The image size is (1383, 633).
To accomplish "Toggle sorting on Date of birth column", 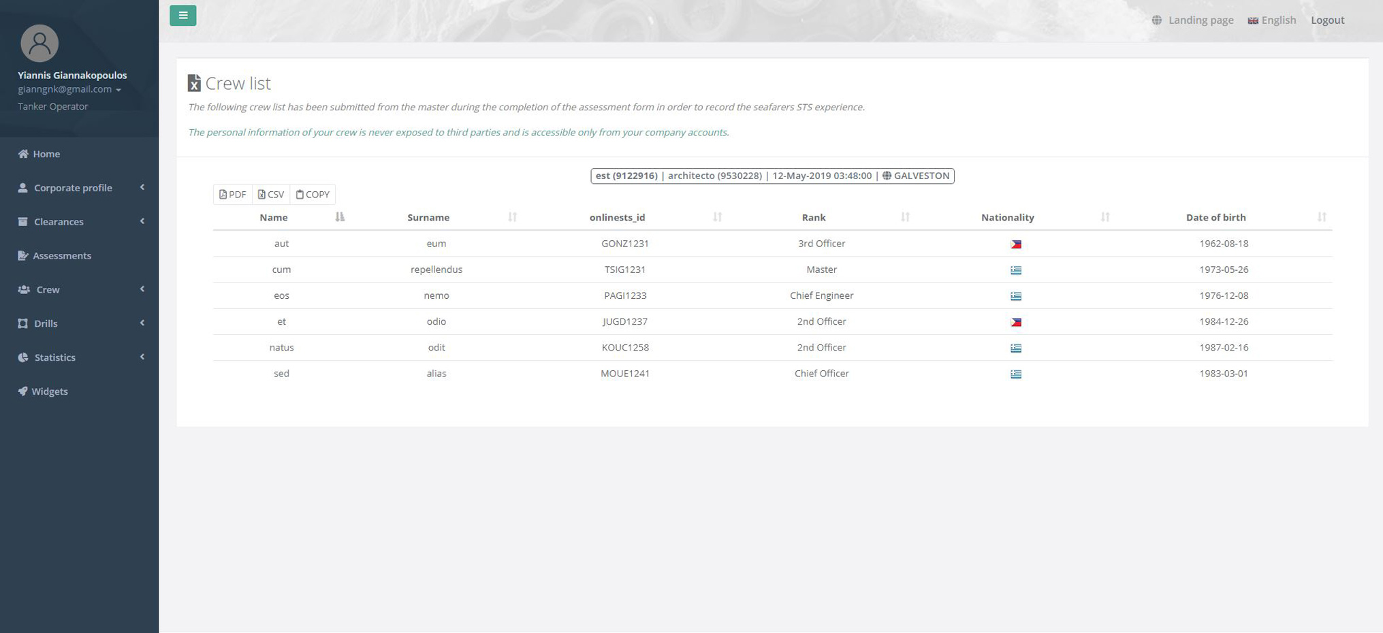I will (1215, 217).
